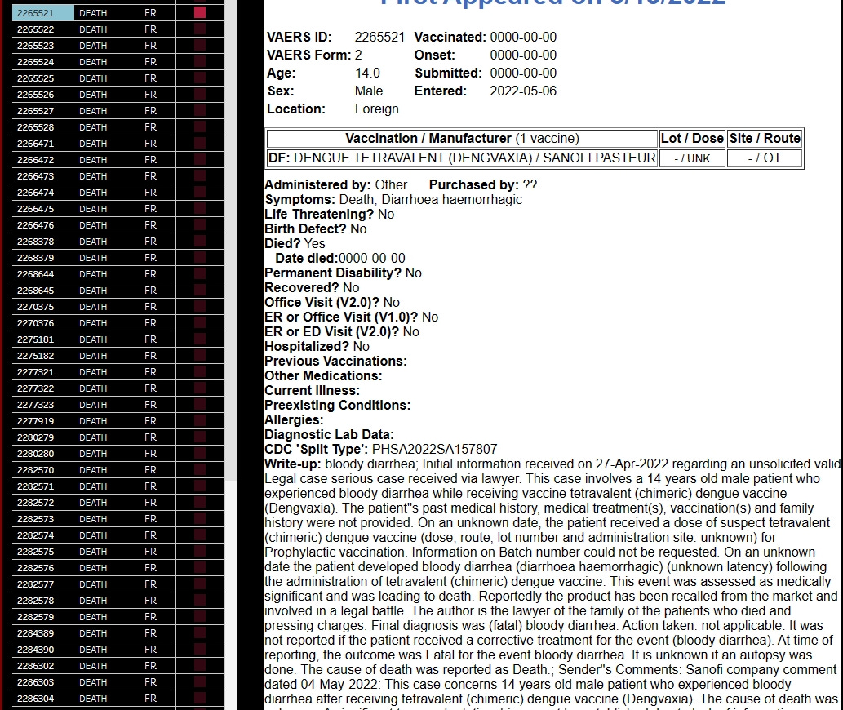Click the severity indicator next to case 2280279
This screenshot has height=710, width=843.
[x=201, y=437]
